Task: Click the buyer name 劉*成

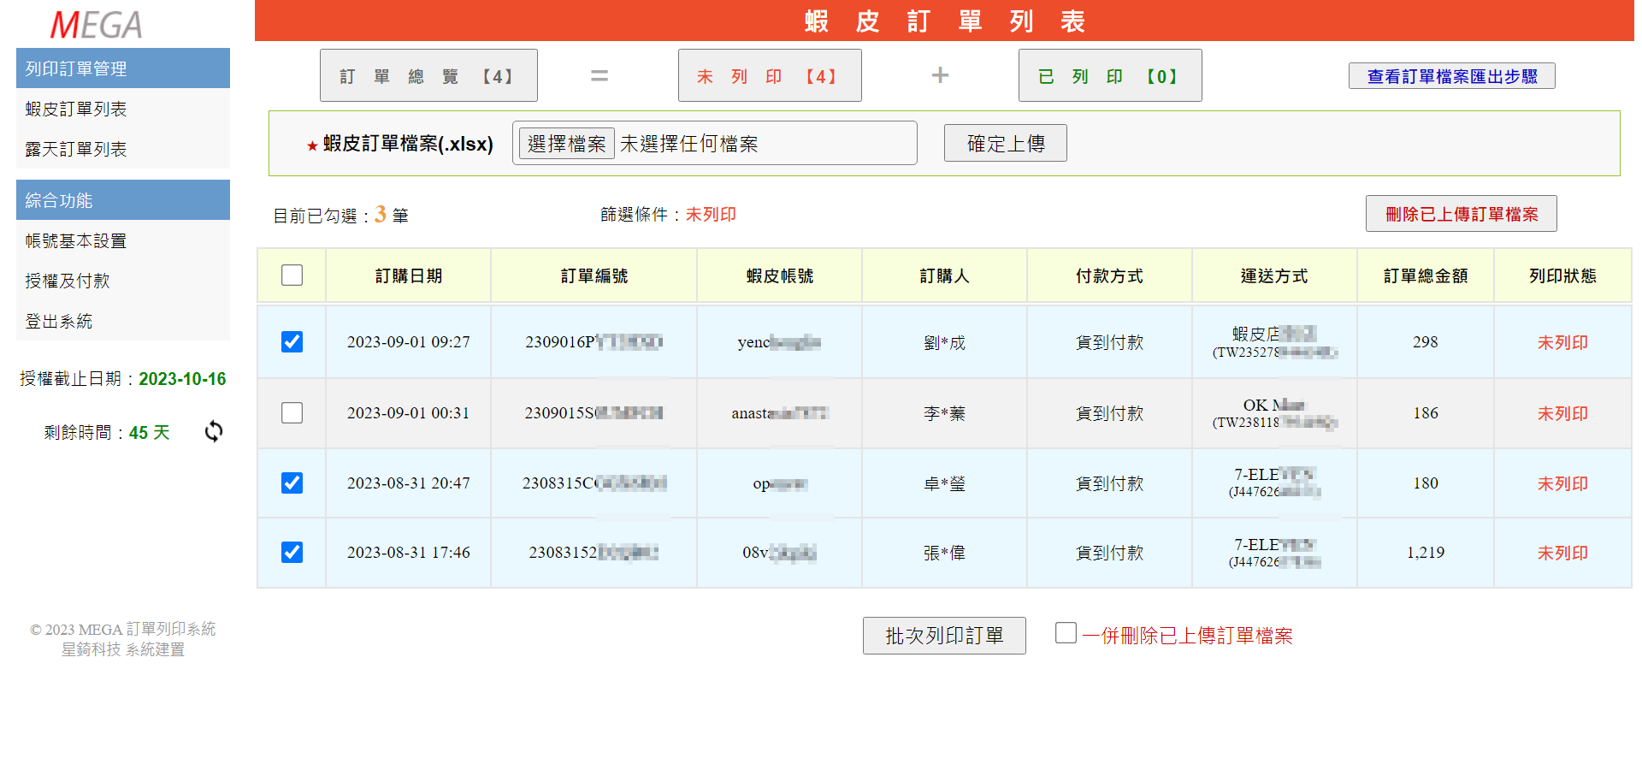Action: tap(945, 342)
